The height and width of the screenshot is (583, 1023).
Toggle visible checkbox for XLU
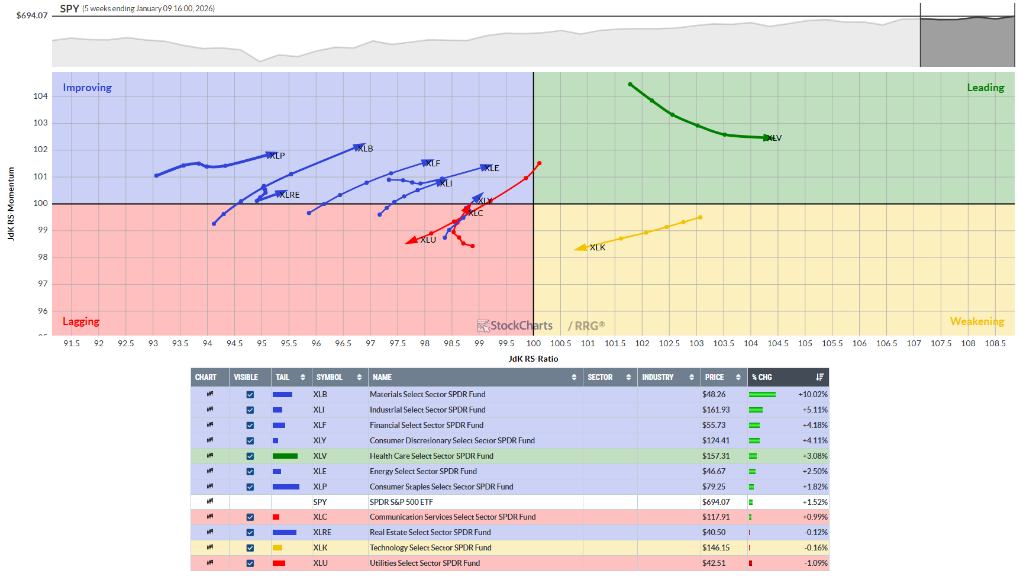250,563
